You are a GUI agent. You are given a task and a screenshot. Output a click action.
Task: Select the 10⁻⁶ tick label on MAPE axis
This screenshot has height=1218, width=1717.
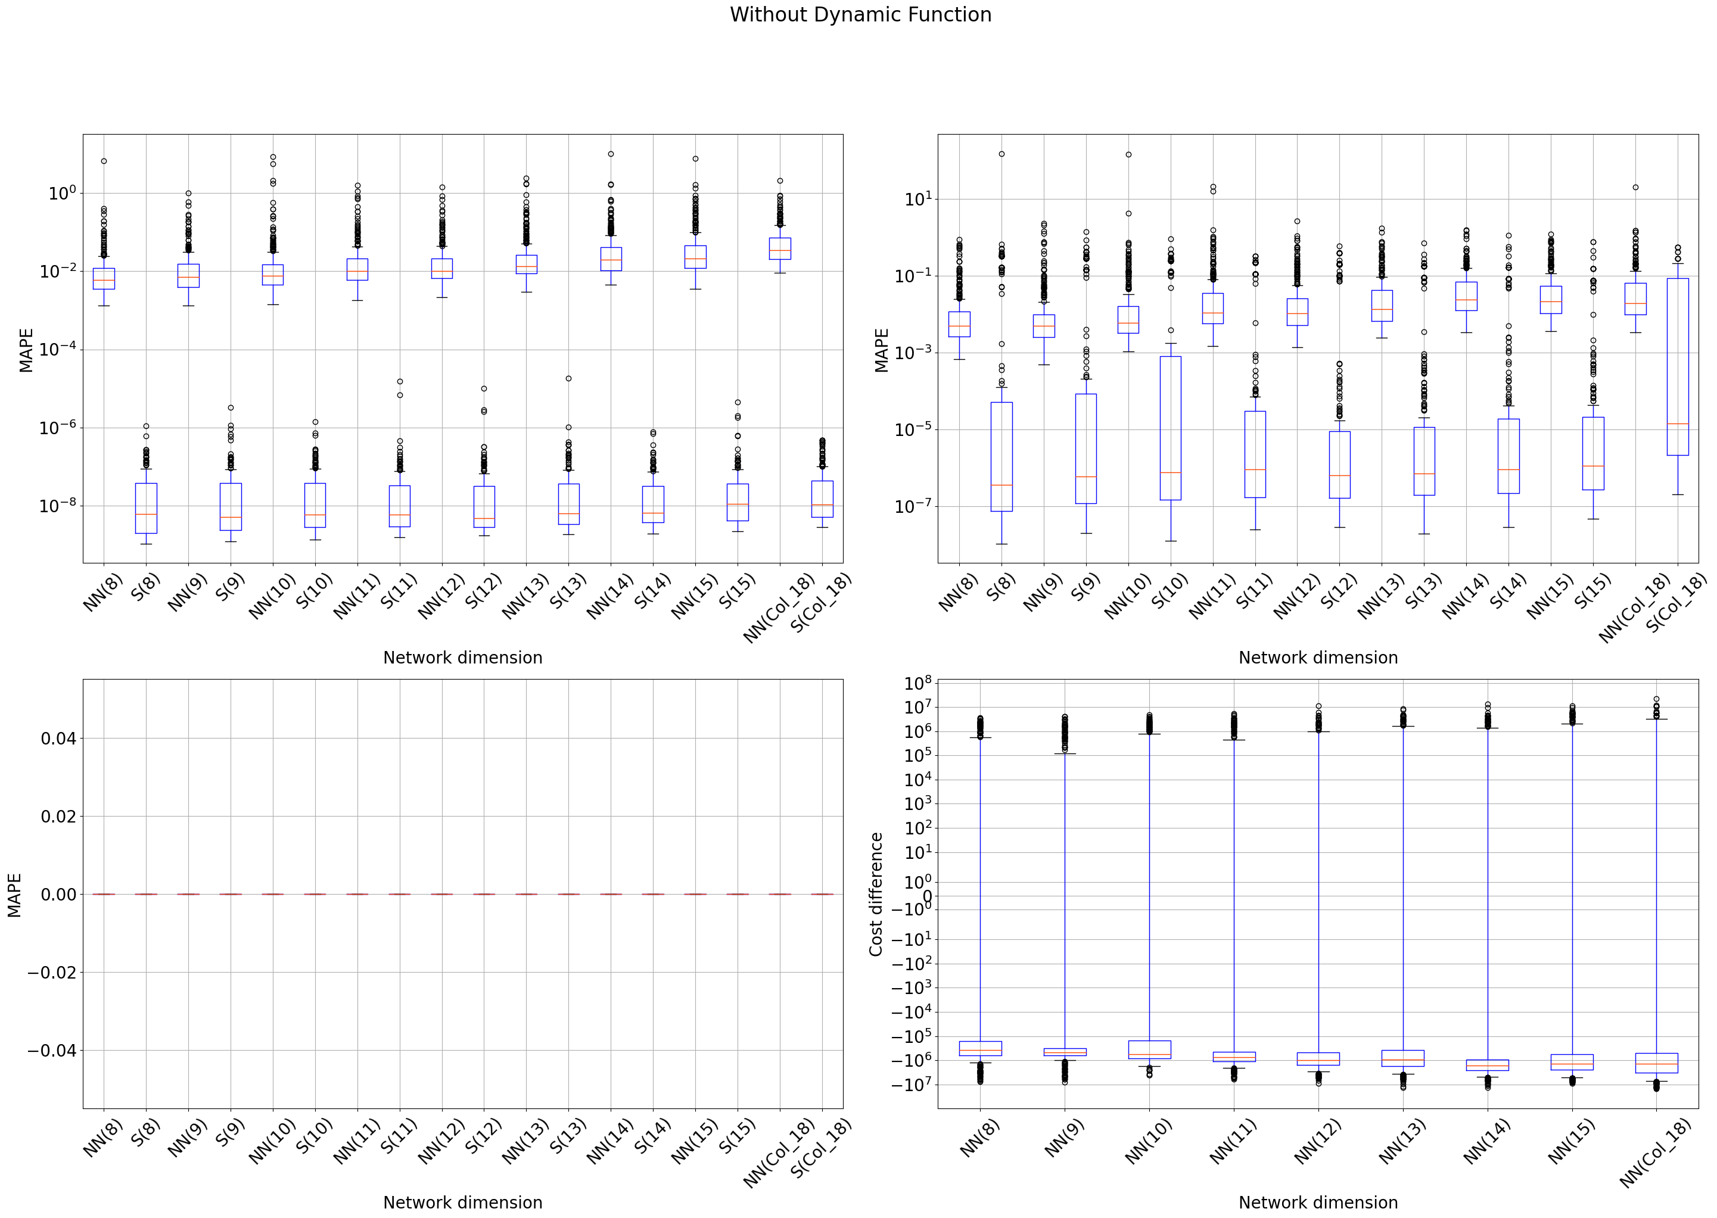58,428
